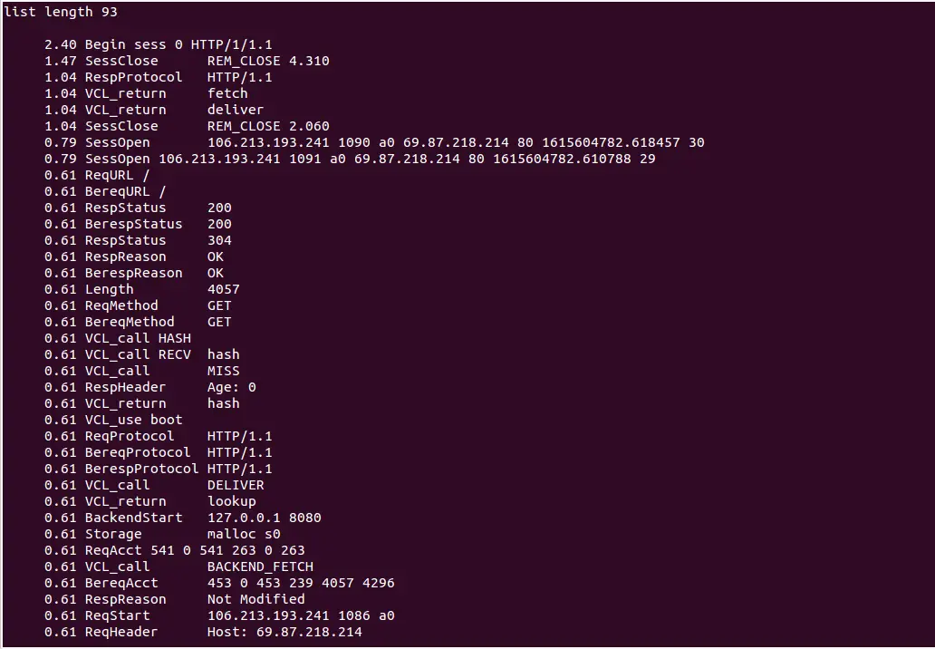
Task: Click the 'VCL_use boot' line
Action: (113, 420)
